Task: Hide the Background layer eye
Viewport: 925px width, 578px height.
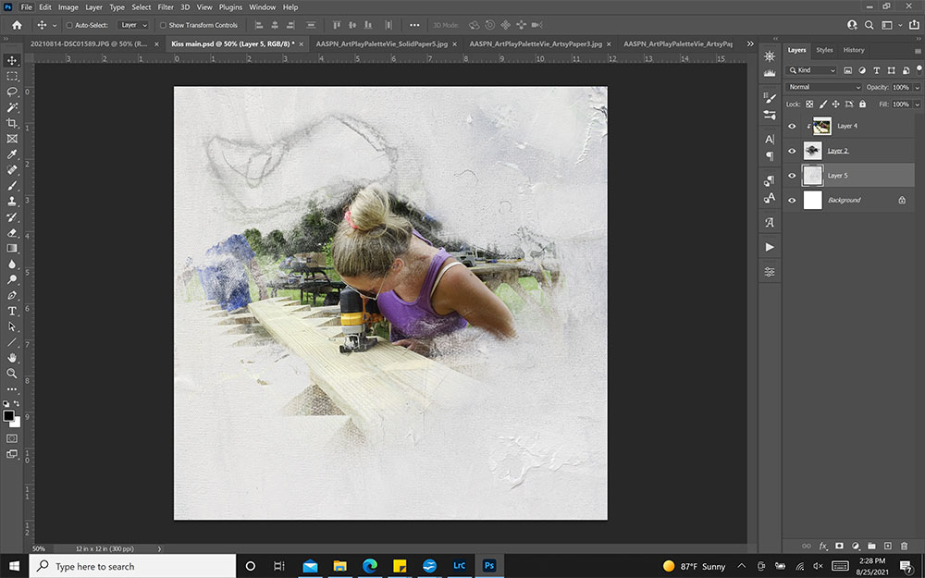Action: click(x=793, y=201)
